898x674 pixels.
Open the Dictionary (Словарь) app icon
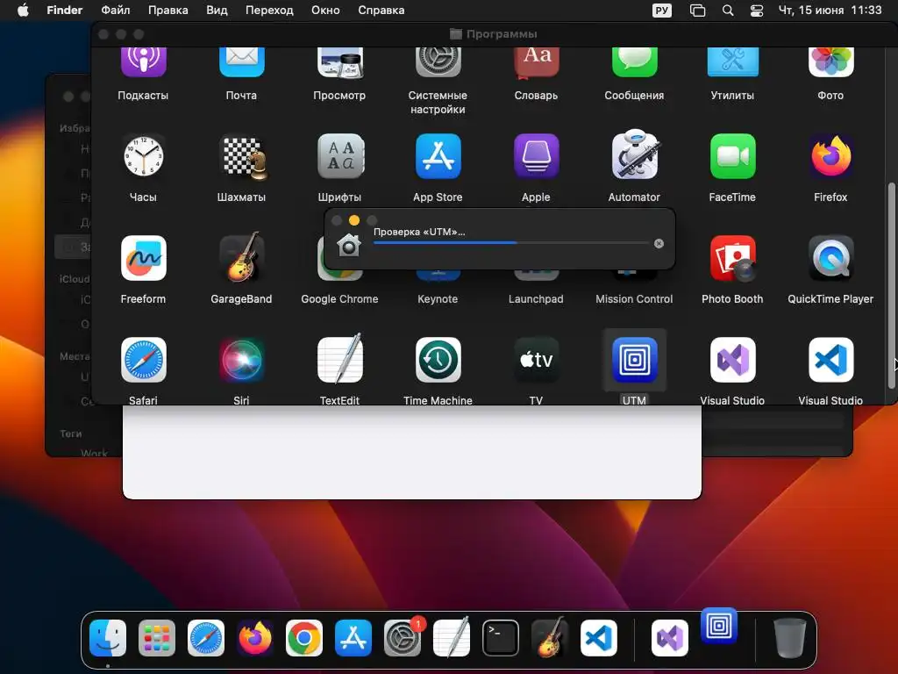[x=537, y=61]
